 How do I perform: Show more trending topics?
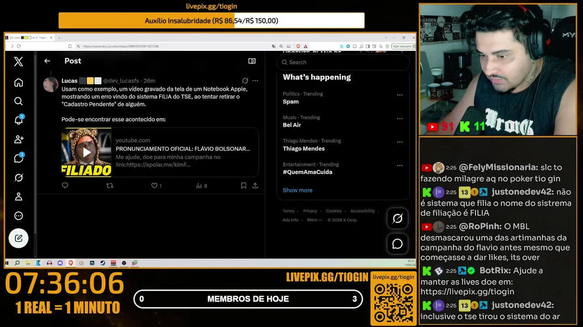[x=297, y=190]
